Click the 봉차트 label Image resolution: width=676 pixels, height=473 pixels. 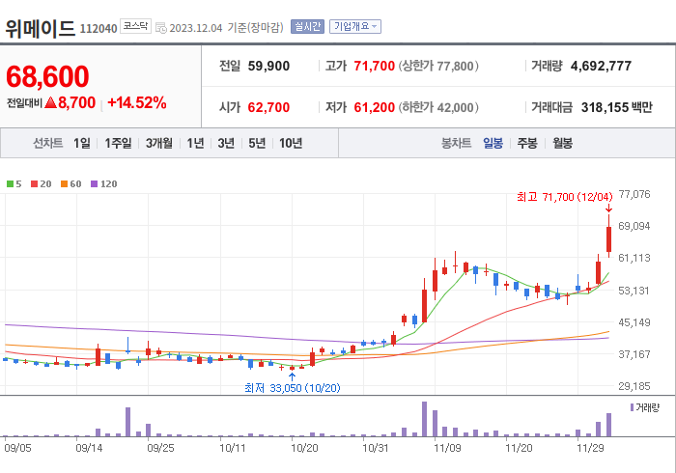pos(456,143)
